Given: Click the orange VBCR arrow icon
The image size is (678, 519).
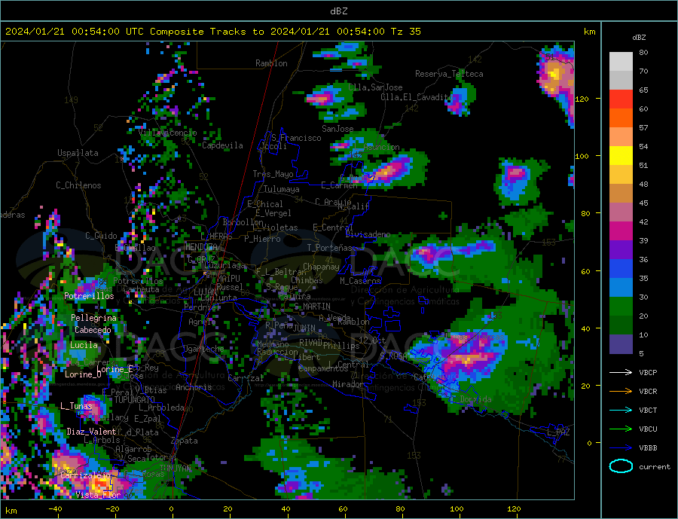Looking at the screenshot, I should (621, 392).
